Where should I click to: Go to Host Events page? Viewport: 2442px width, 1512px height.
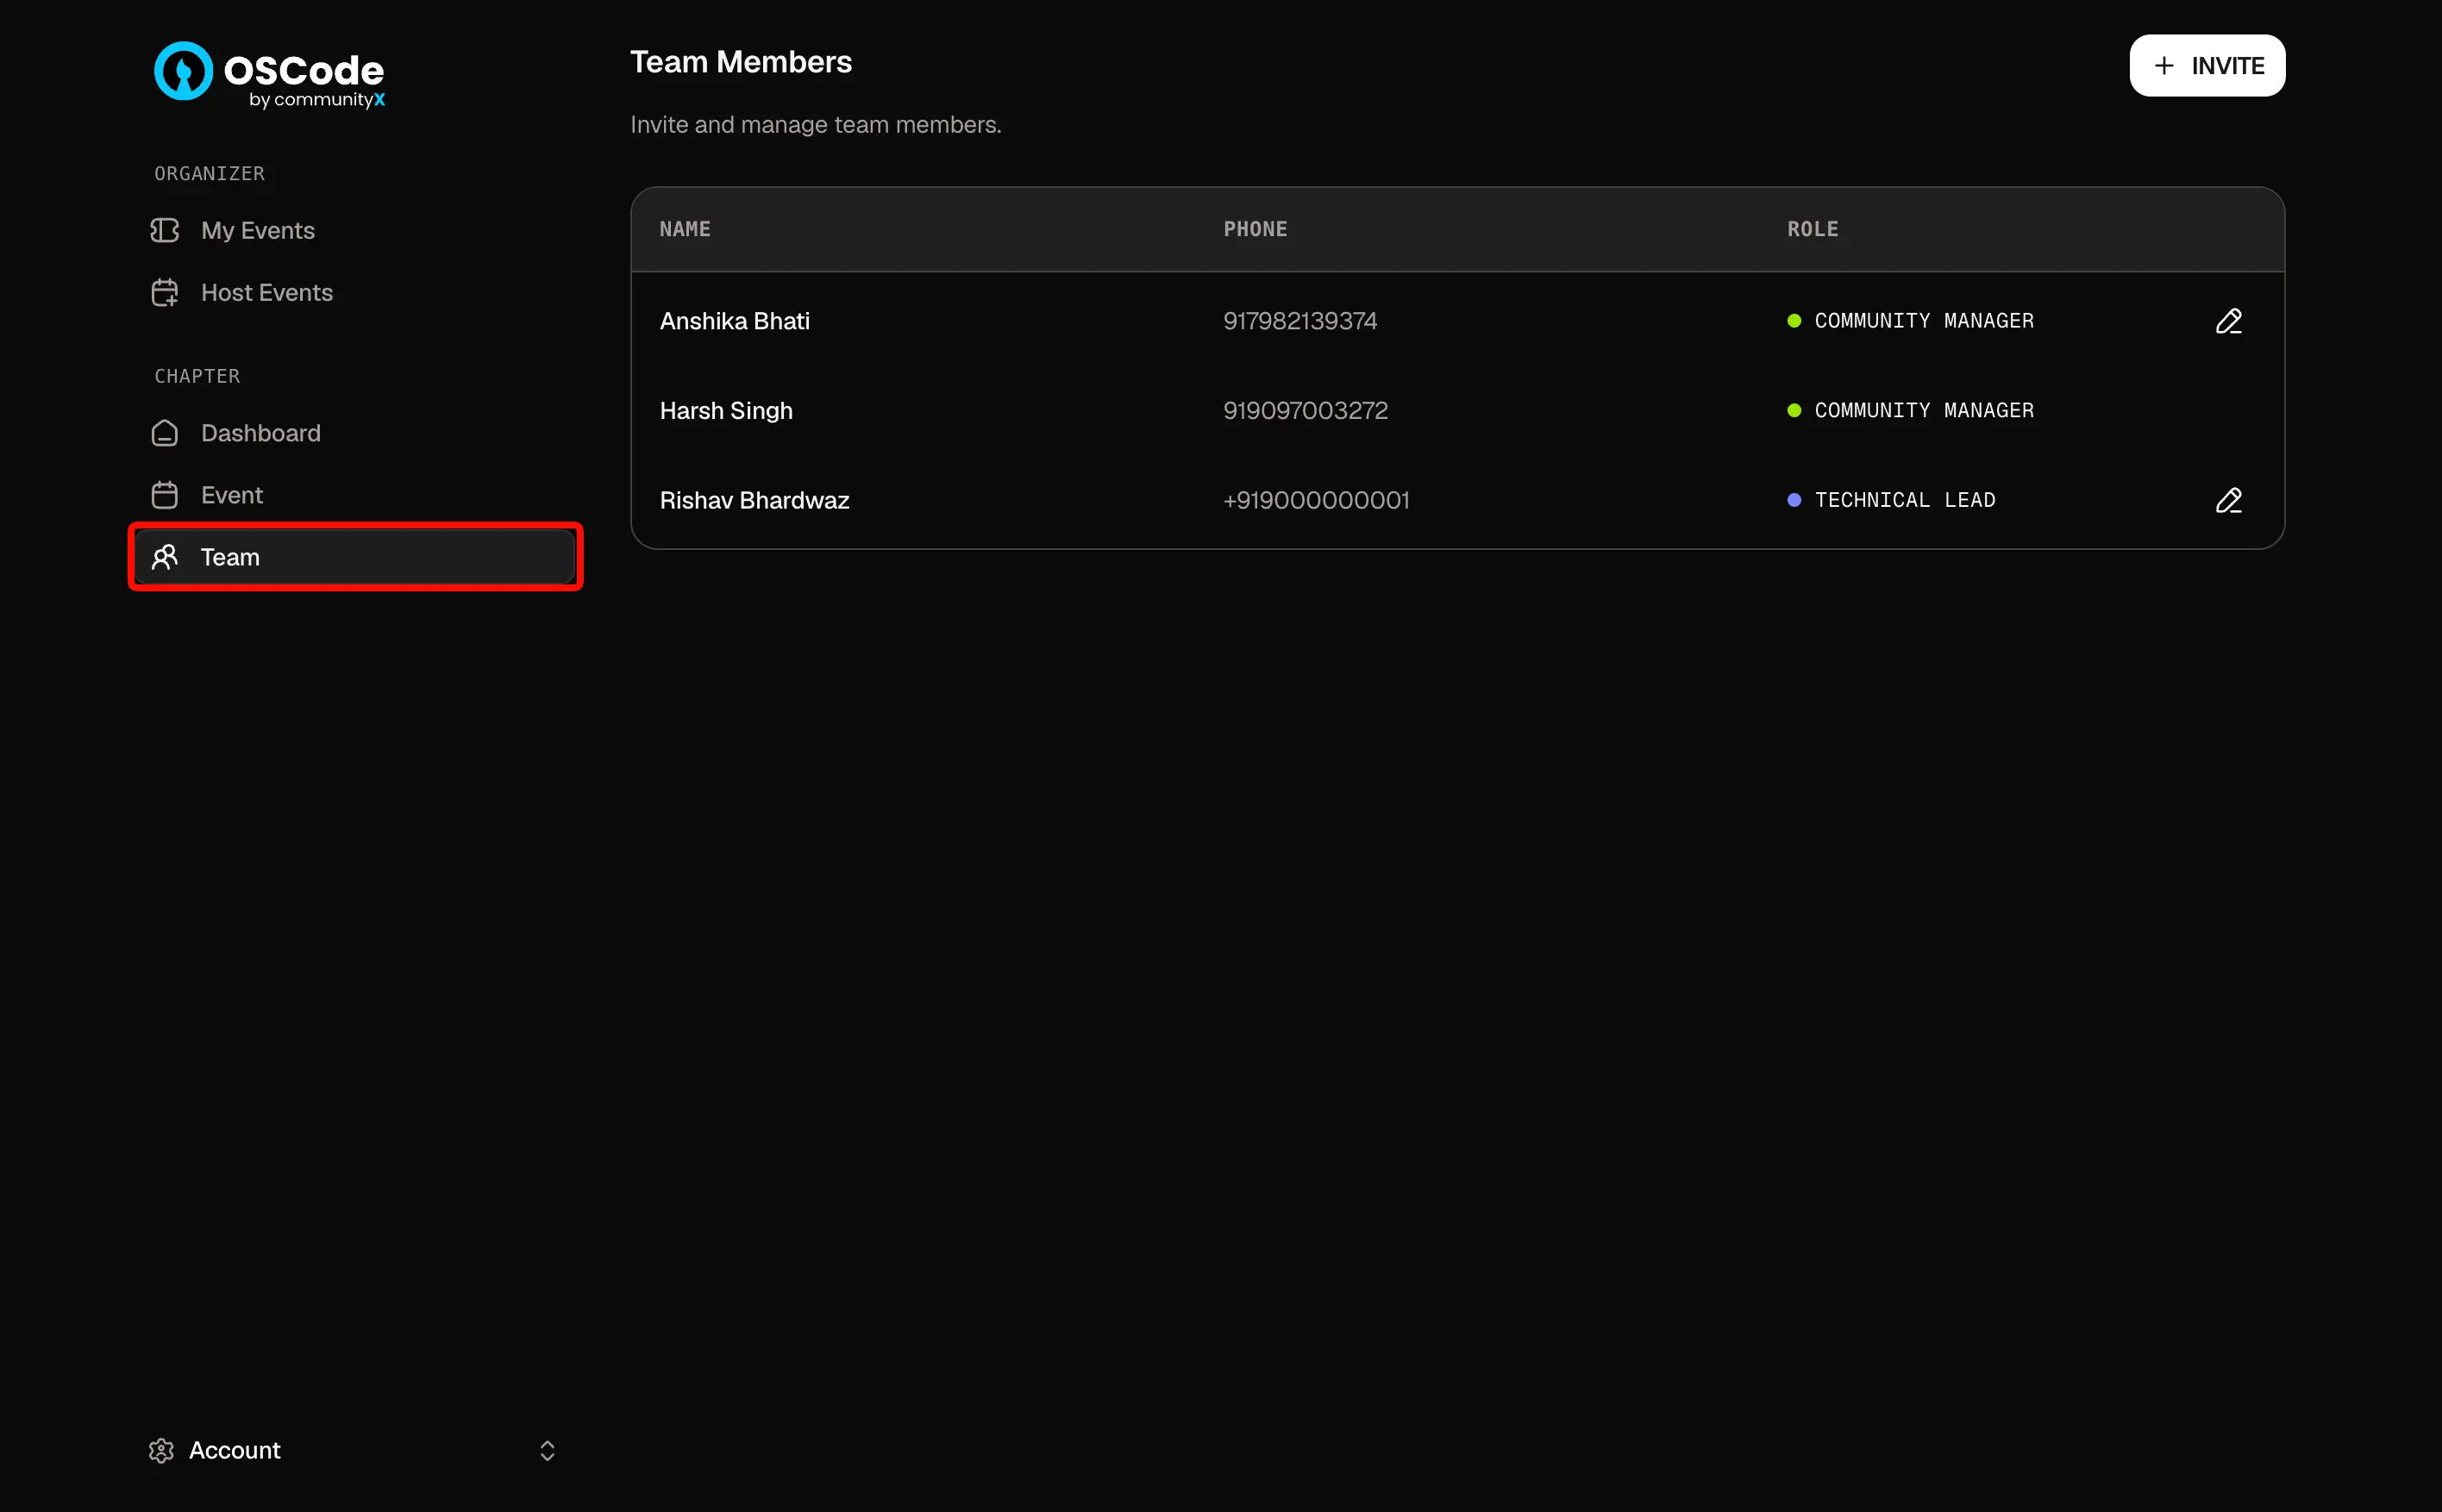[x=355, y=293]
